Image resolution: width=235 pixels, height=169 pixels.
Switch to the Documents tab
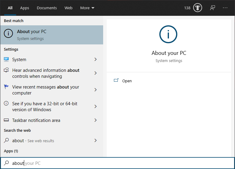(x=46, y=8)
